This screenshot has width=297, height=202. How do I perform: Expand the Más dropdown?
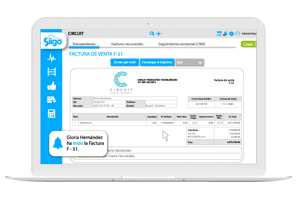pyautogui.click(x=190, y=62)
